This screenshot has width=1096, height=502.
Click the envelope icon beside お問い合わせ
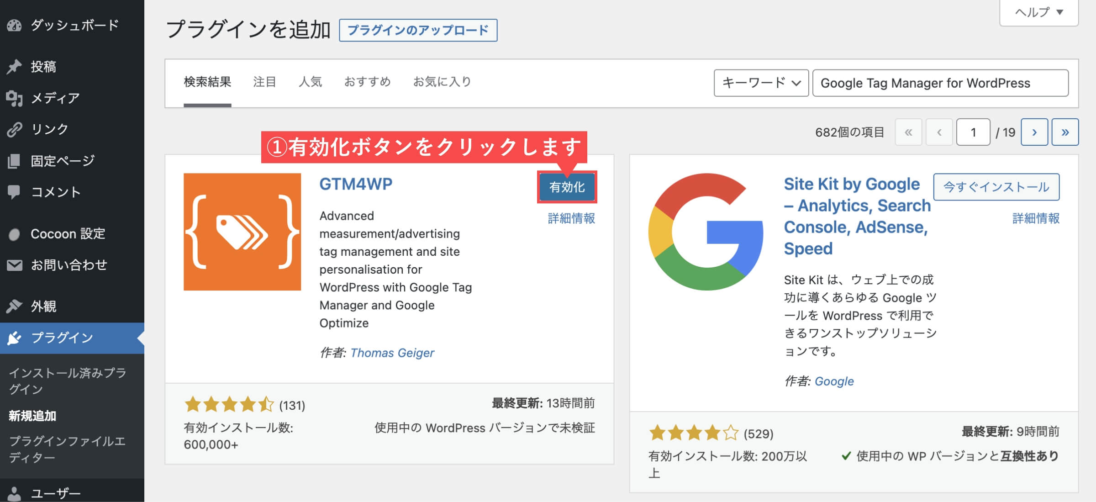point(14,265)
